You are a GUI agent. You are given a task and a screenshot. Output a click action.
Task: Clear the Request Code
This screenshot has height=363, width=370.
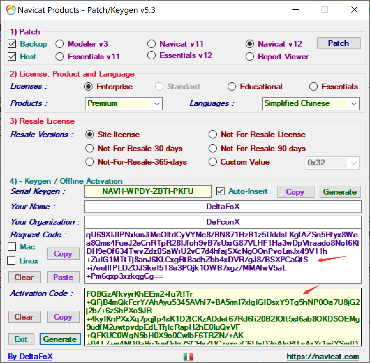point(24,277)
